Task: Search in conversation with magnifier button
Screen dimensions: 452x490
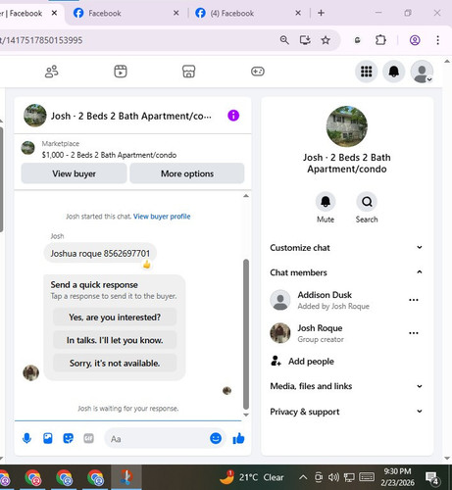Action: click(367, 202)
